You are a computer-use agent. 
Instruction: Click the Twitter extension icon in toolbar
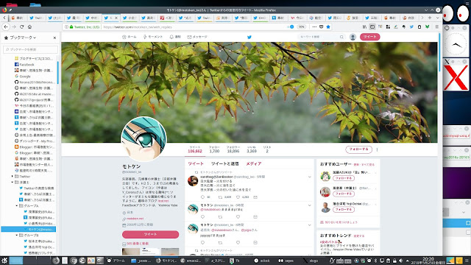[411, 26]
